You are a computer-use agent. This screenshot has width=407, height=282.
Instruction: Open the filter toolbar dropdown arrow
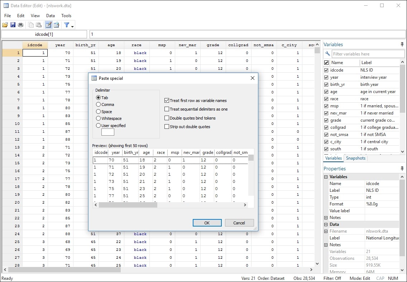click(x=72, y=26)
